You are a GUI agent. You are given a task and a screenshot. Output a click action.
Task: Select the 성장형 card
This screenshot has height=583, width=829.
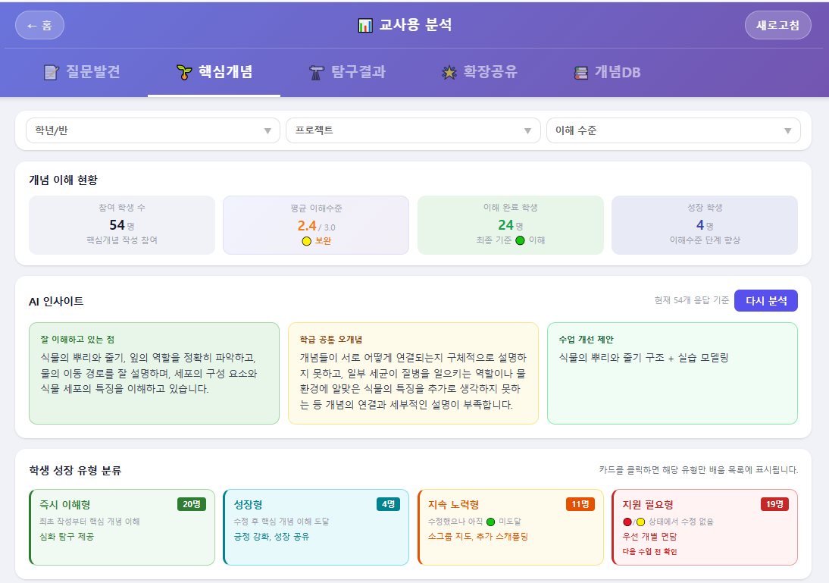[316, 527]
